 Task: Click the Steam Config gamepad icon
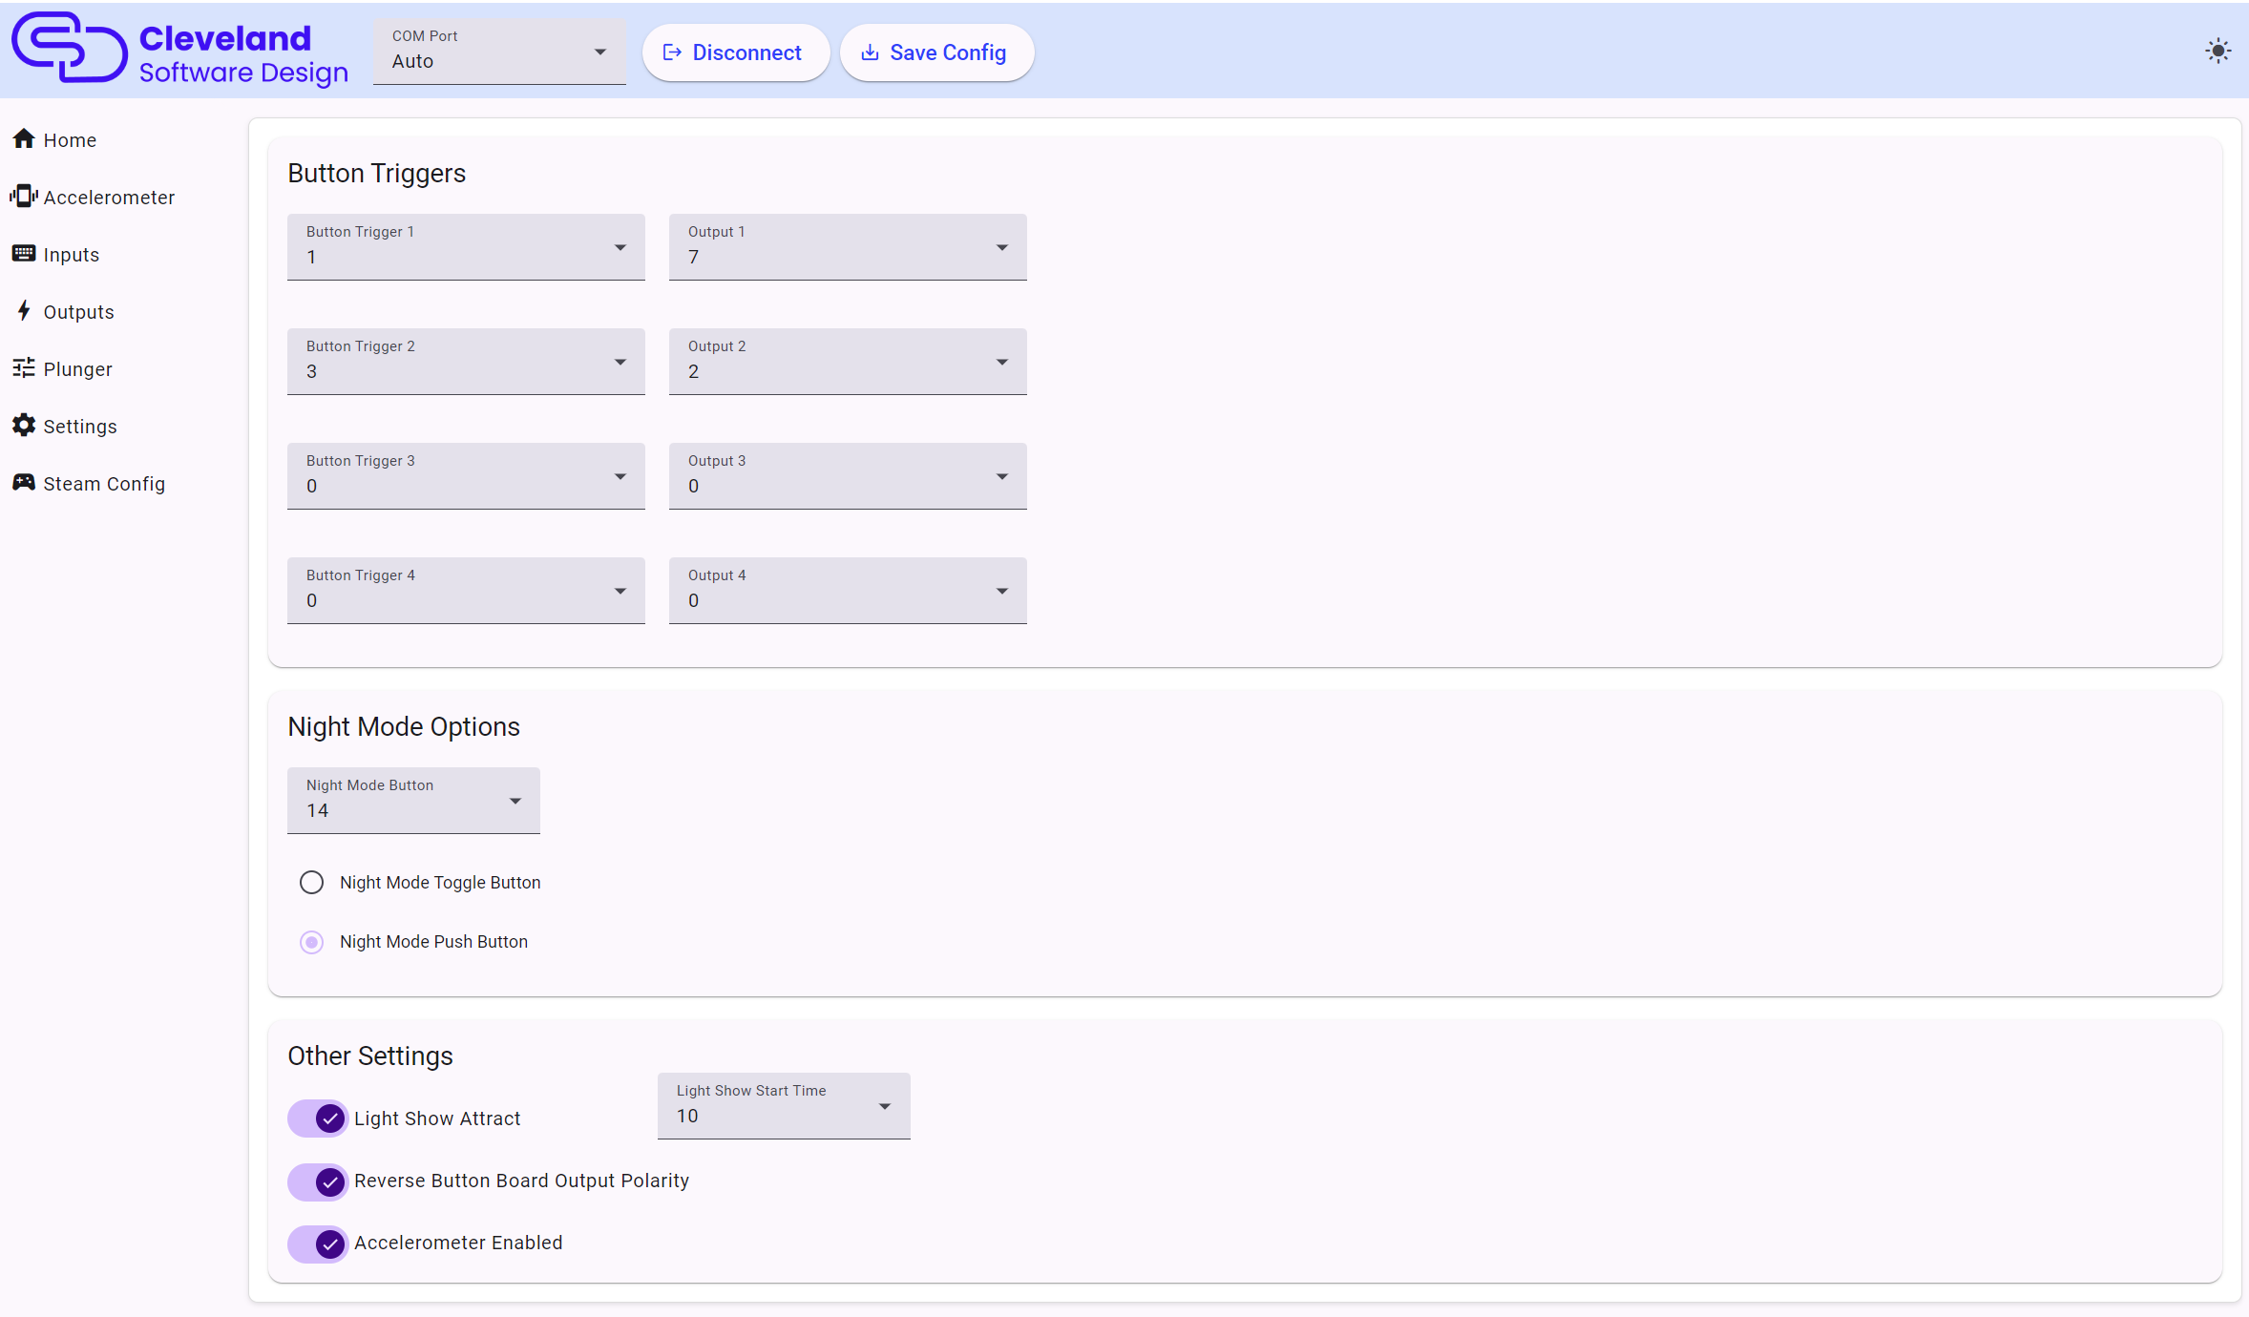click(x=24, y=483)
